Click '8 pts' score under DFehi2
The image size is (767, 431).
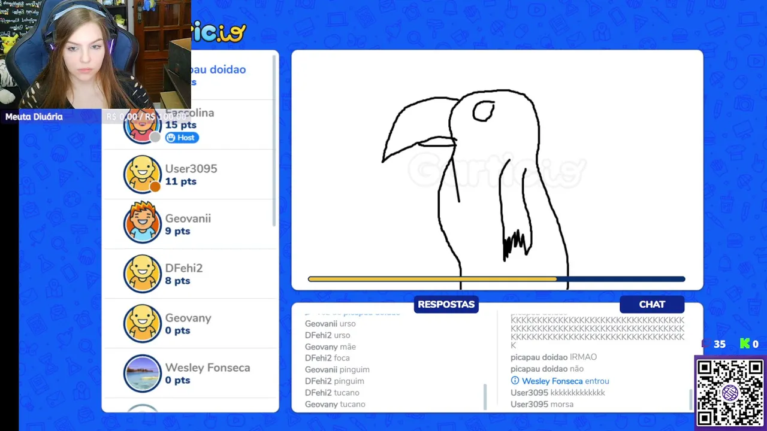[177, 281]
